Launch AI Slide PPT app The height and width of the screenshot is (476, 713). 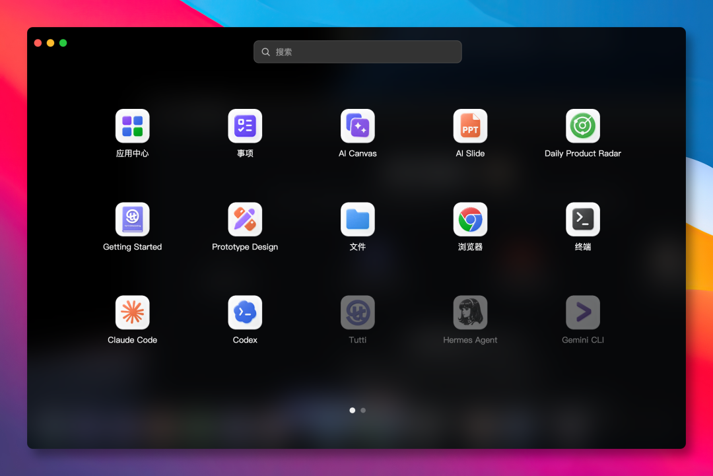pyautogui.click(x=470, y=126)
